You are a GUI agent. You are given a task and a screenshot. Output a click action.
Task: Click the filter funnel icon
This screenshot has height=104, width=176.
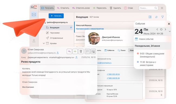pos(162,17)
